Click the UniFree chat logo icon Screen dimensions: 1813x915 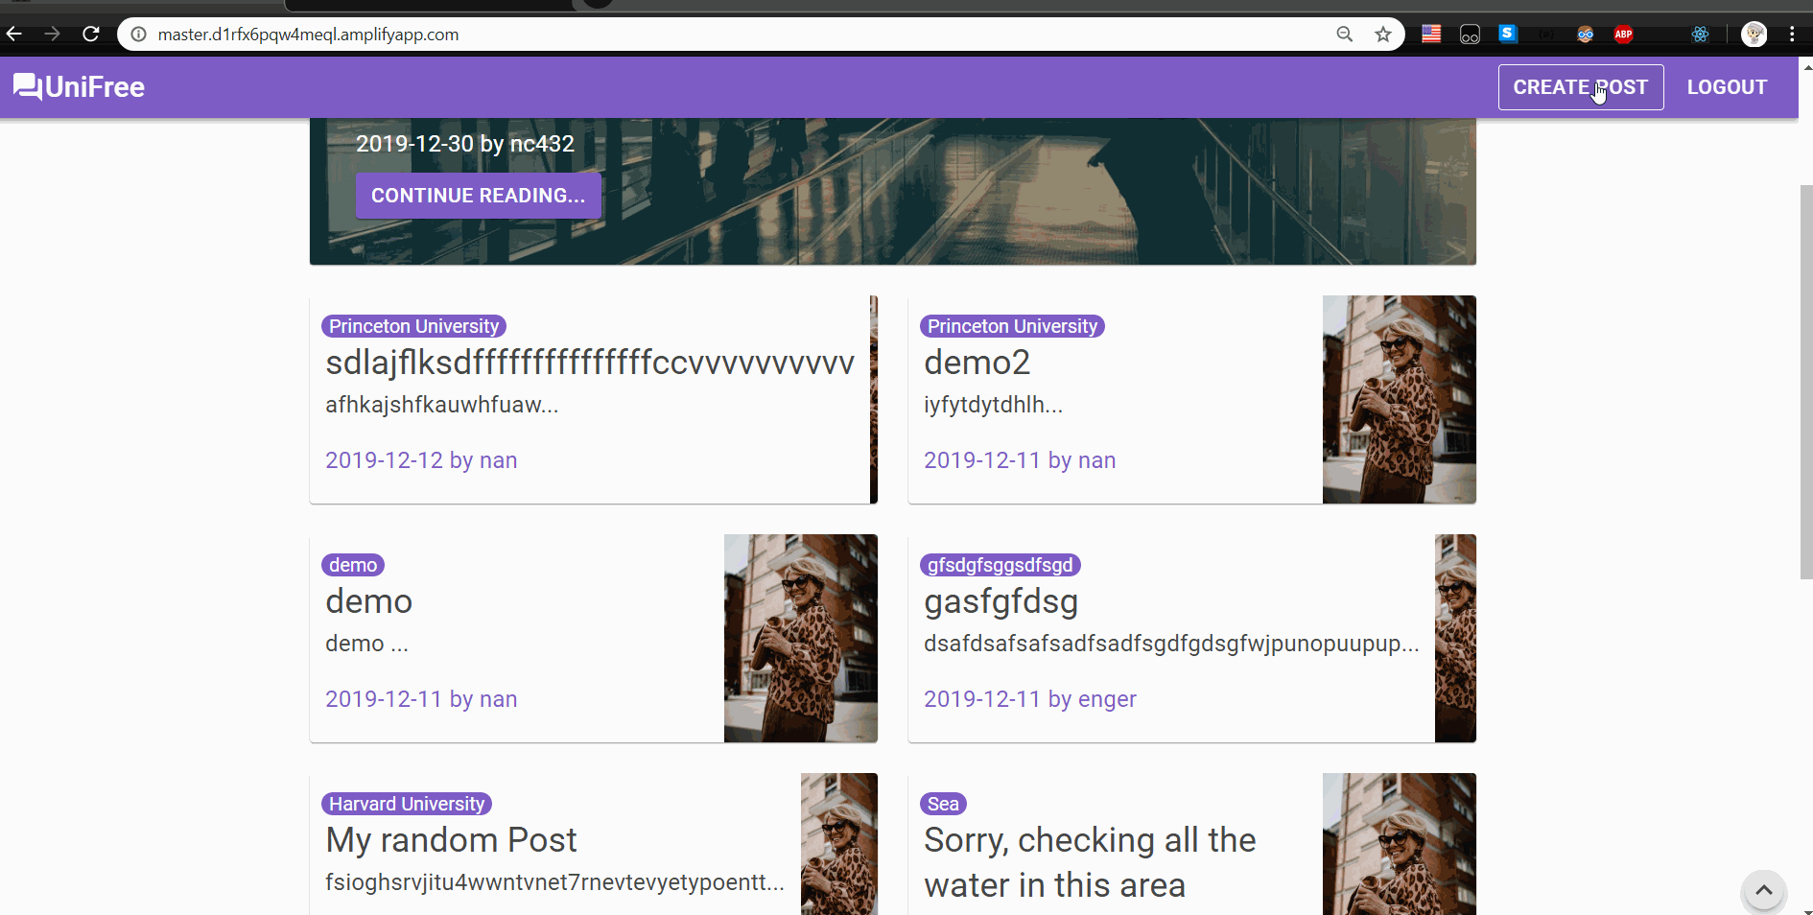pyautogui.click(x=28, y=87)
